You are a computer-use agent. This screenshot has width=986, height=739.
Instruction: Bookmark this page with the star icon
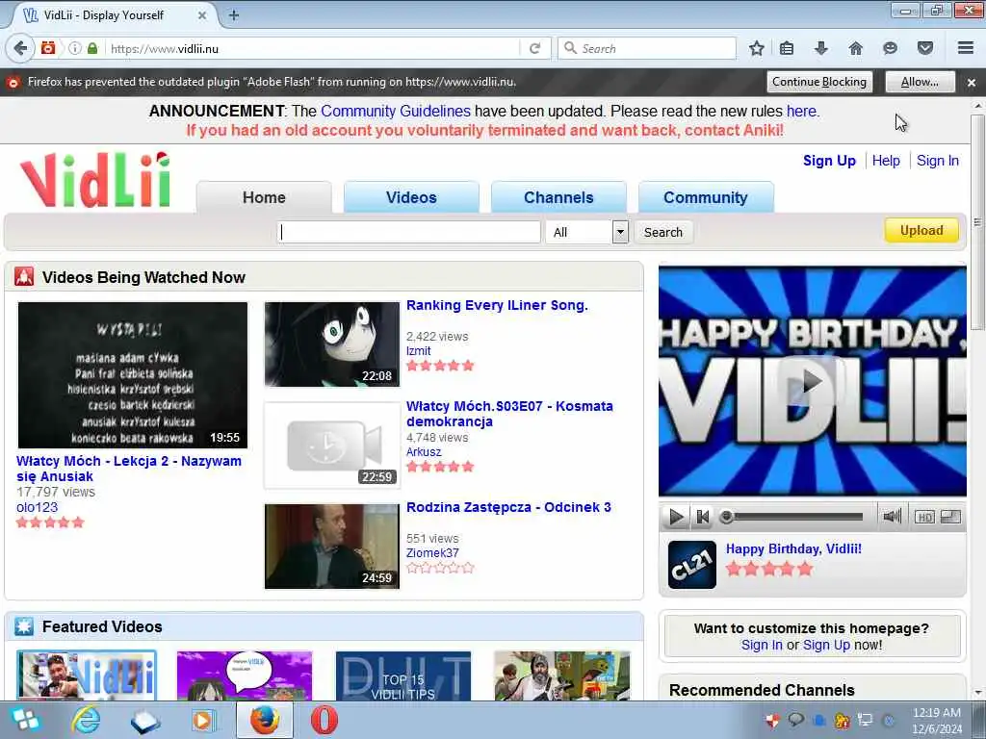tap(757, 48)
